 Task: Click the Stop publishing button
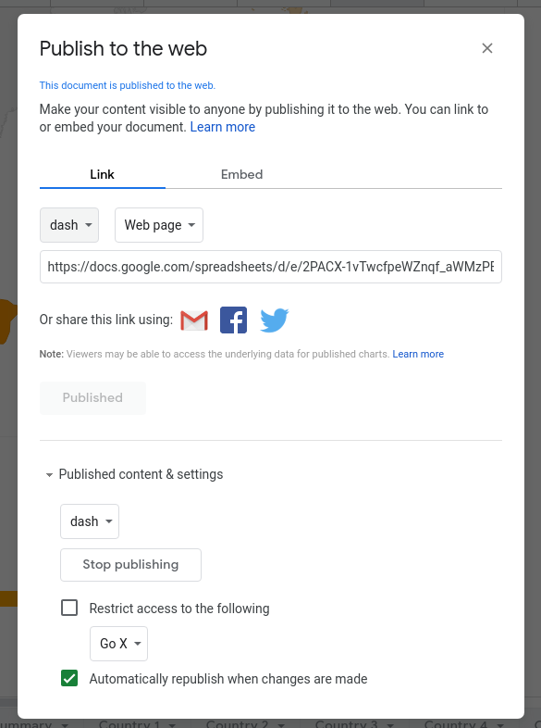pyautogui.click(x=130, y=565)
